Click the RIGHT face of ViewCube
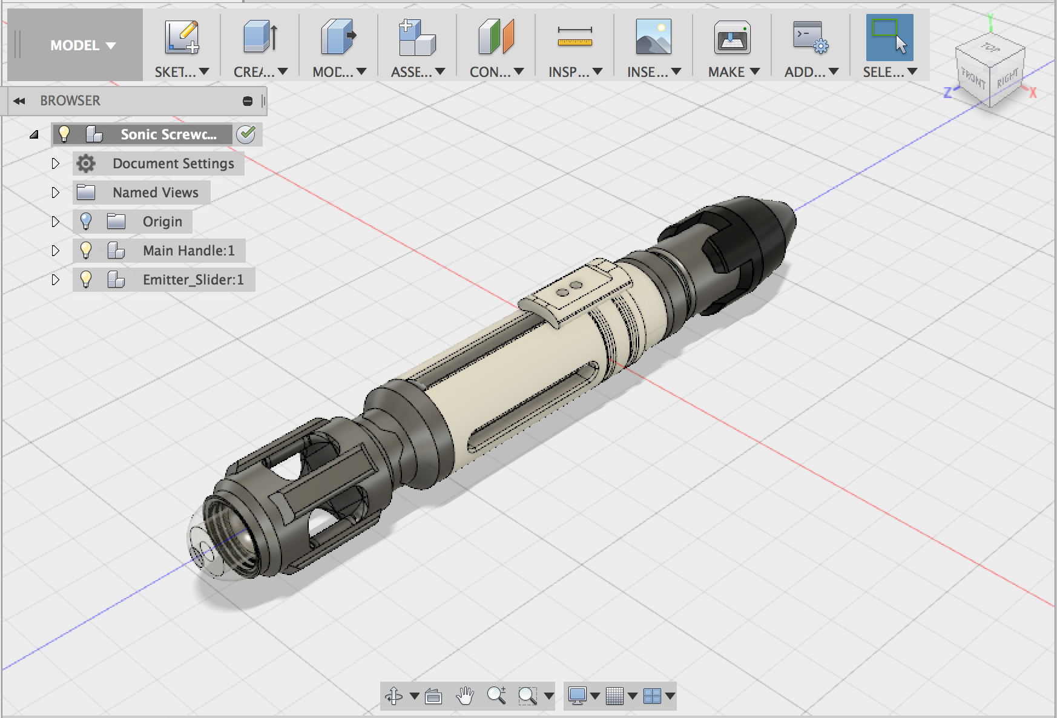Screen dimensions: 1057x718 1007,78
